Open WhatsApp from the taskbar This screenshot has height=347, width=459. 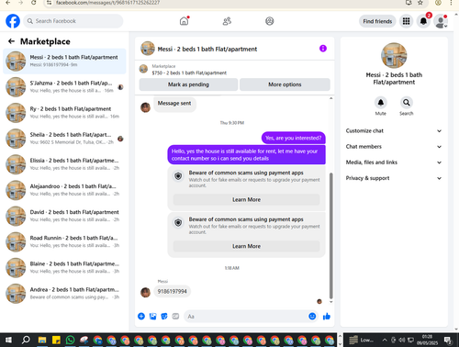click(x=70, y=340)
